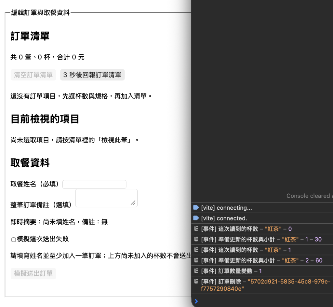Click the textarea resize handle
This screenshot has width=333, height=307.
pos(133,203)
